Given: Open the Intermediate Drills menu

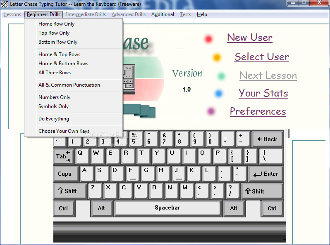Looking at the screenshot, I should 86,14.
